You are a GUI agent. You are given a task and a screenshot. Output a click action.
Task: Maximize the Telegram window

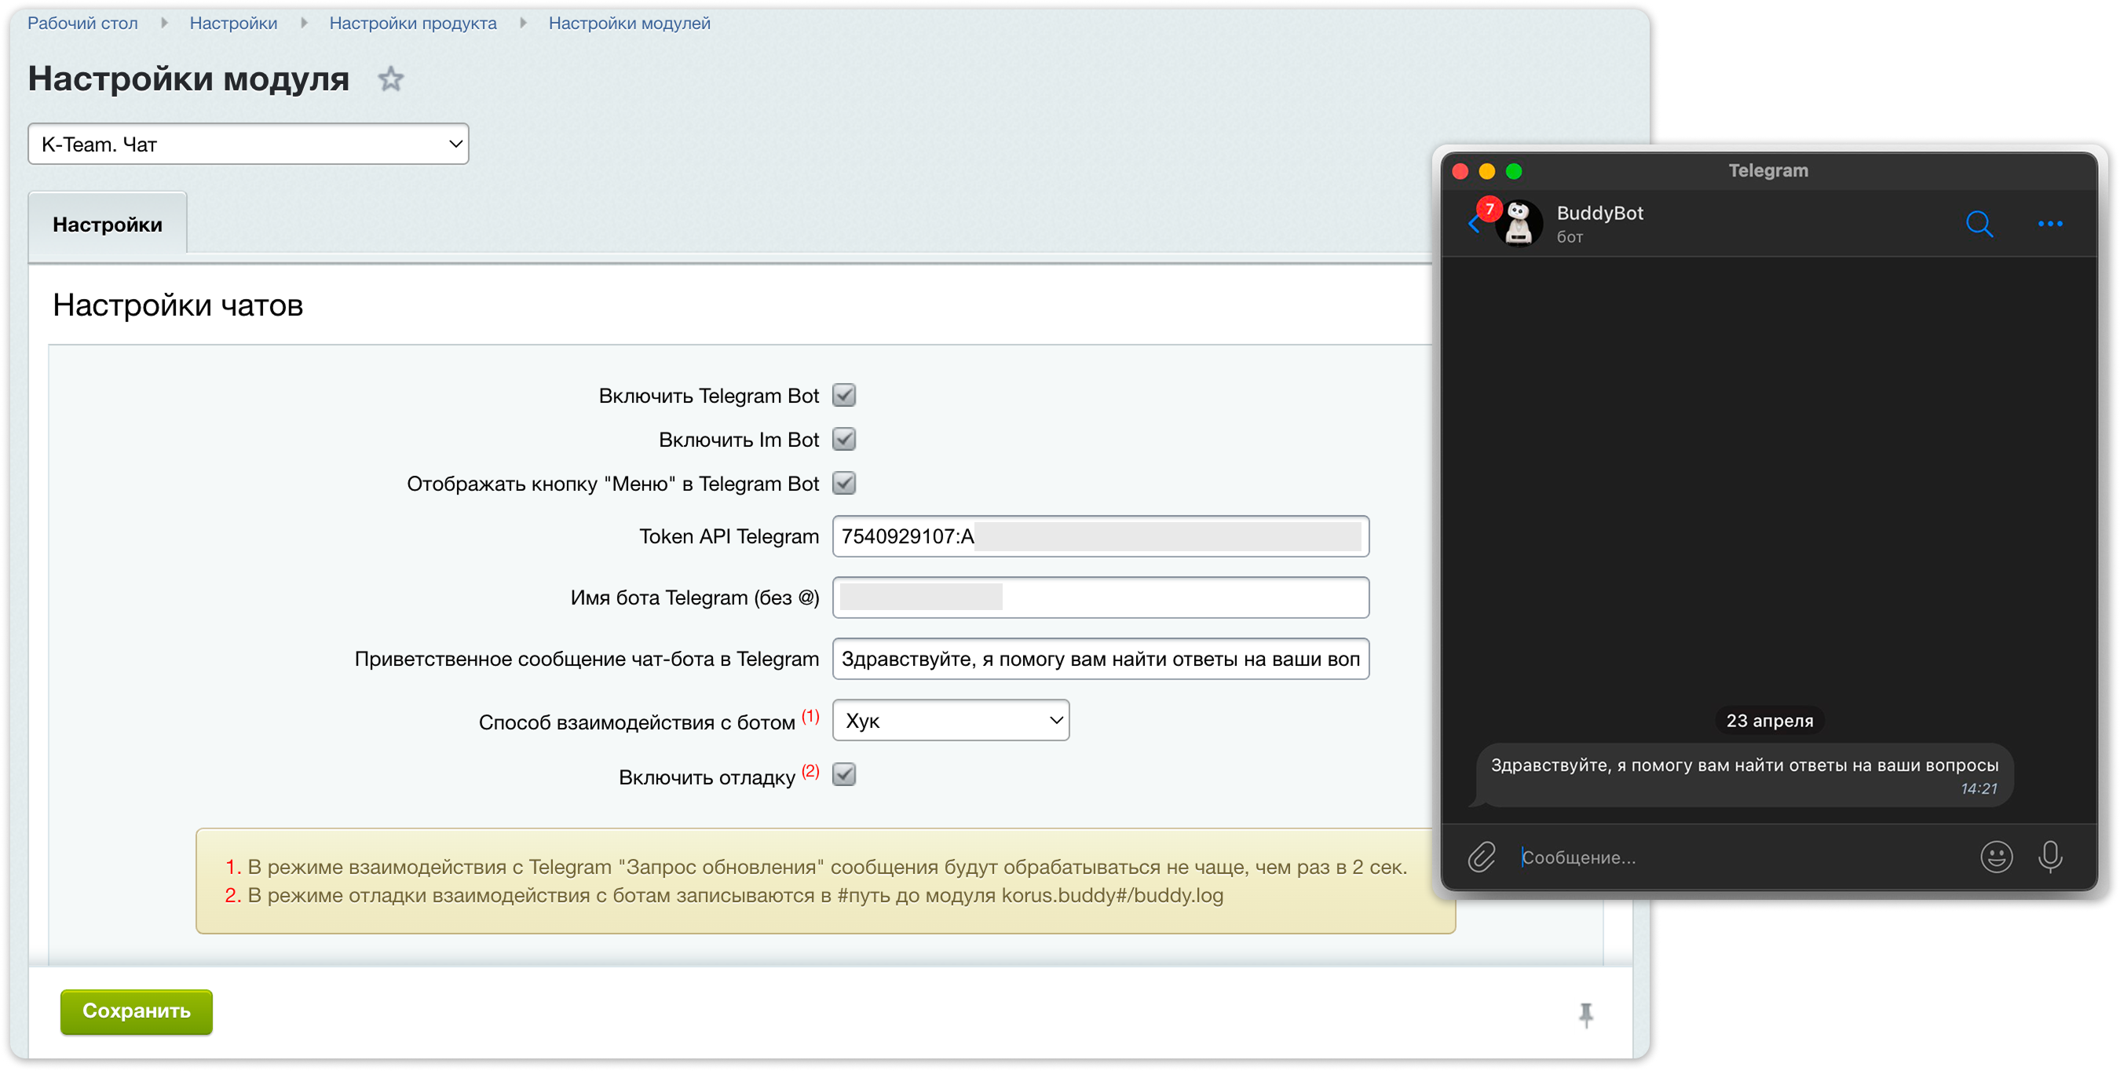click(x=1514, y=171)
